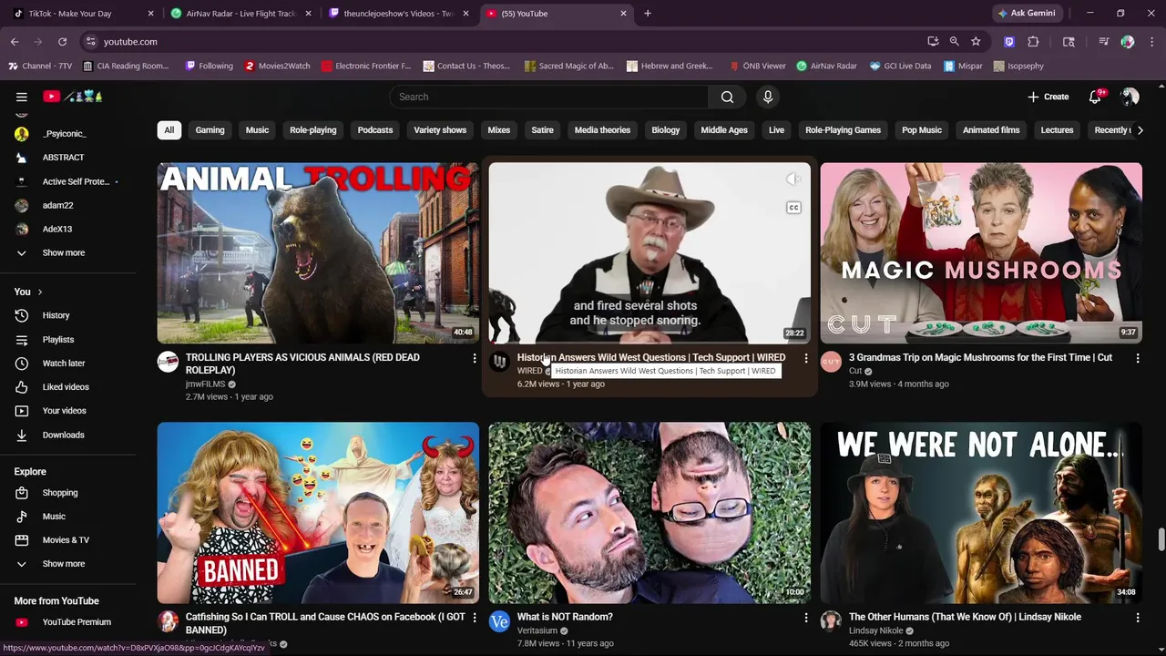This screenshot has width=1166, height=656.
Task: Open the _Psyiconic_ subscription channel
Action: (68, 134)
